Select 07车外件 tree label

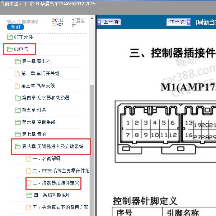point(23,37)
